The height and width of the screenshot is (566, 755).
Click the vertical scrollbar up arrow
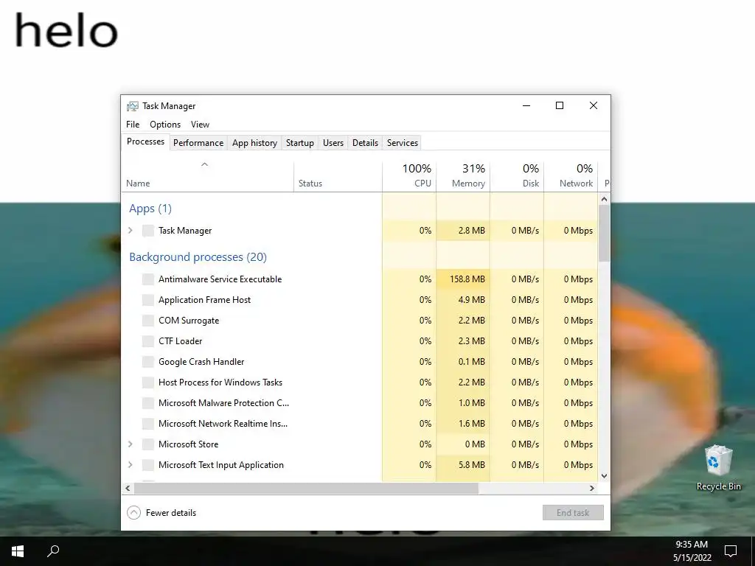(x=605, y=199)
